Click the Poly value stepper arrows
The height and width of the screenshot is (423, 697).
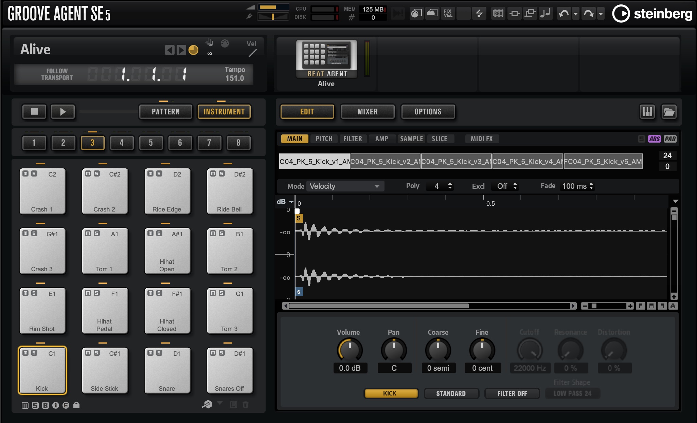450,186
